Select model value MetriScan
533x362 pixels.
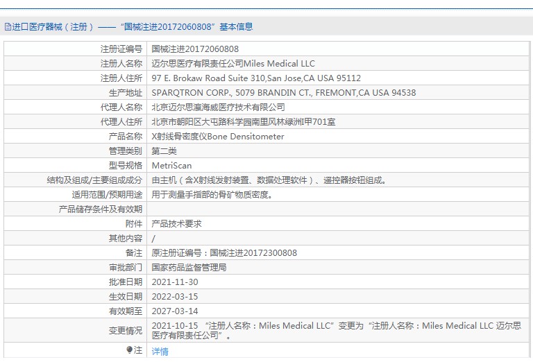tap(171, 166)
